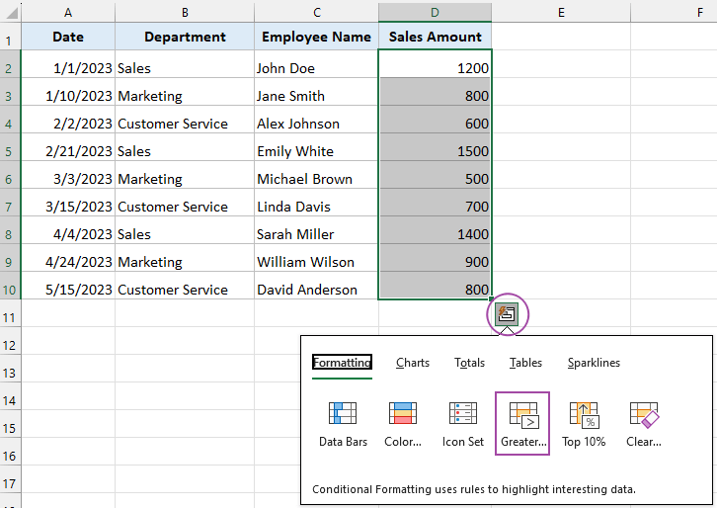Click cell containing John Doe
The height and width of the screenshot is (508, 717).
[x=316, y=68]
